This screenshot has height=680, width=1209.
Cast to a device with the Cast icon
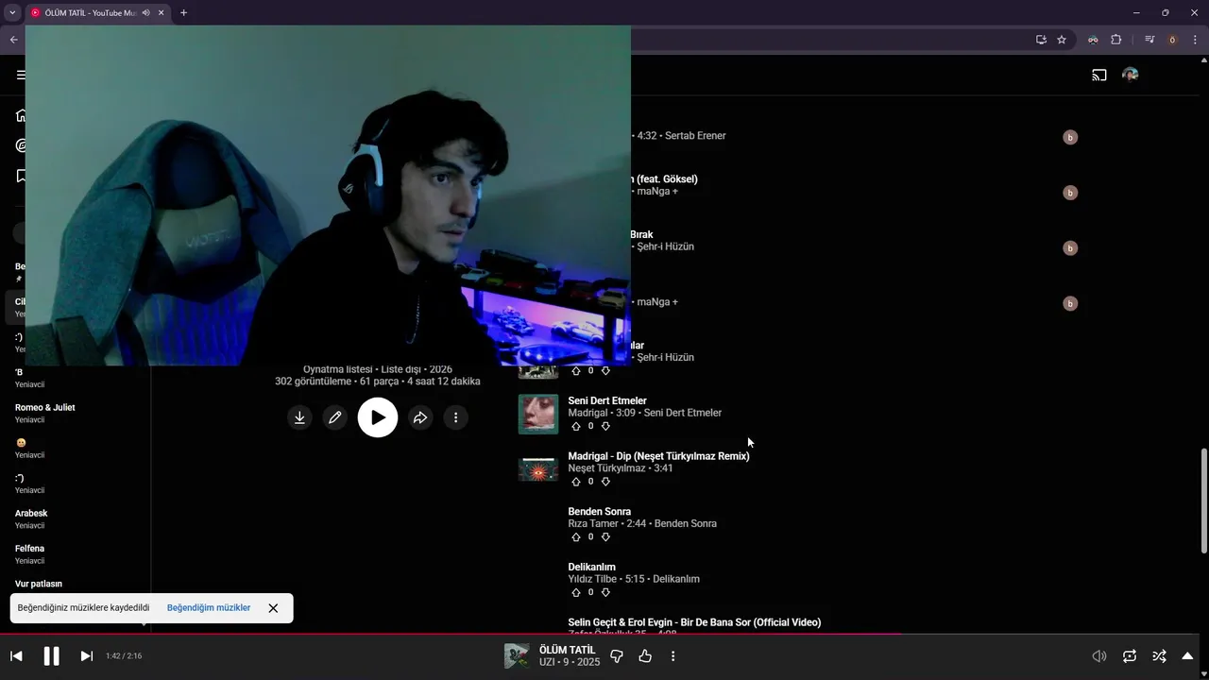1099,75
